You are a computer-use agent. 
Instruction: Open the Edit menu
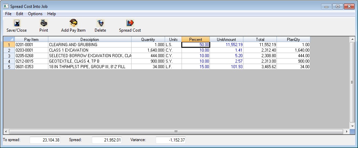(20, 14)
